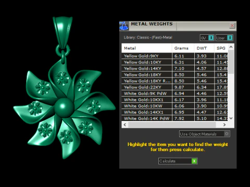Select the Yellow Gold:18KY R... row
The width and height of the screenshot is (250, 187).
tap(174, 81)
